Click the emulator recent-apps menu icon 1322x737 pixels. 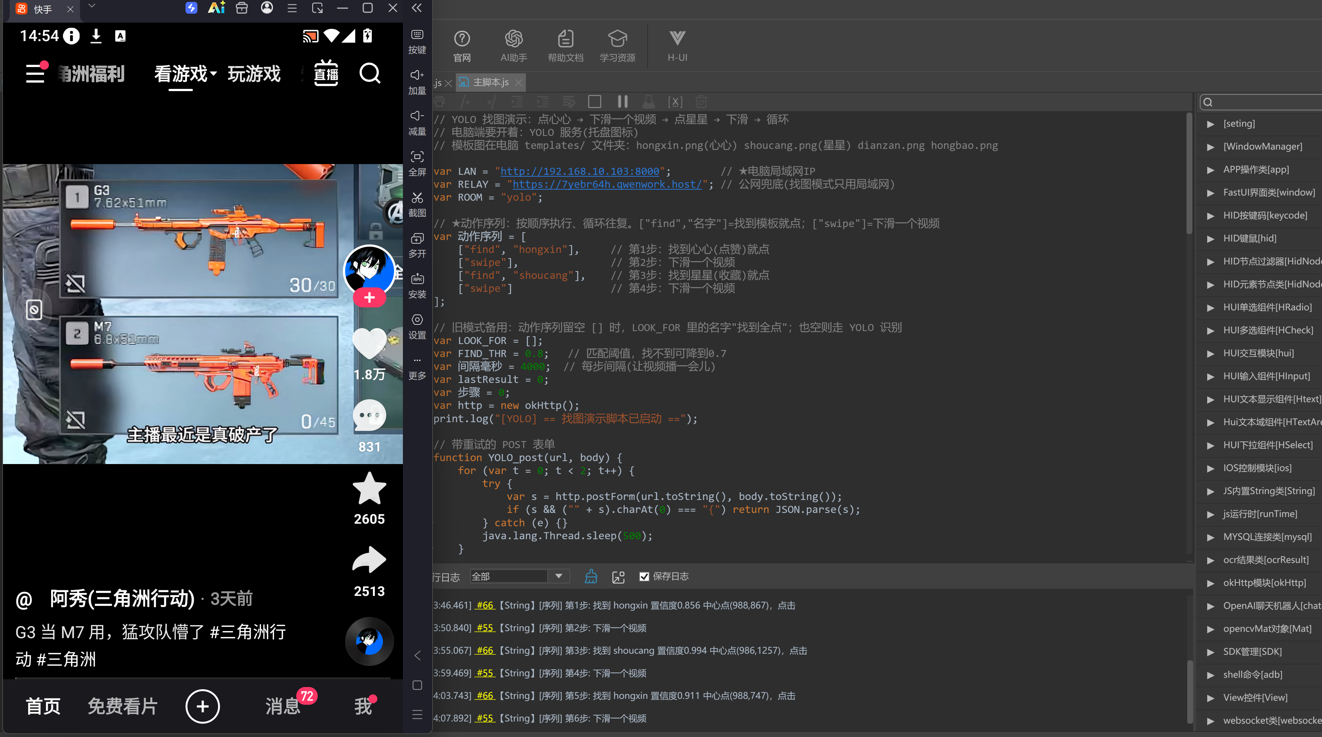coord(417,714)
